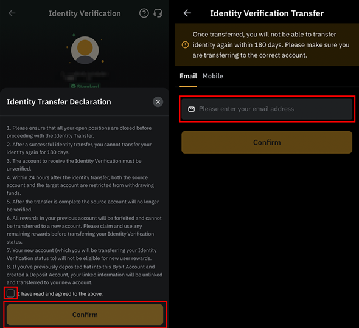This screenshot has width=359, height=328.
Task: Check 'I have read and agreed' box
Action: click(11, 293)
